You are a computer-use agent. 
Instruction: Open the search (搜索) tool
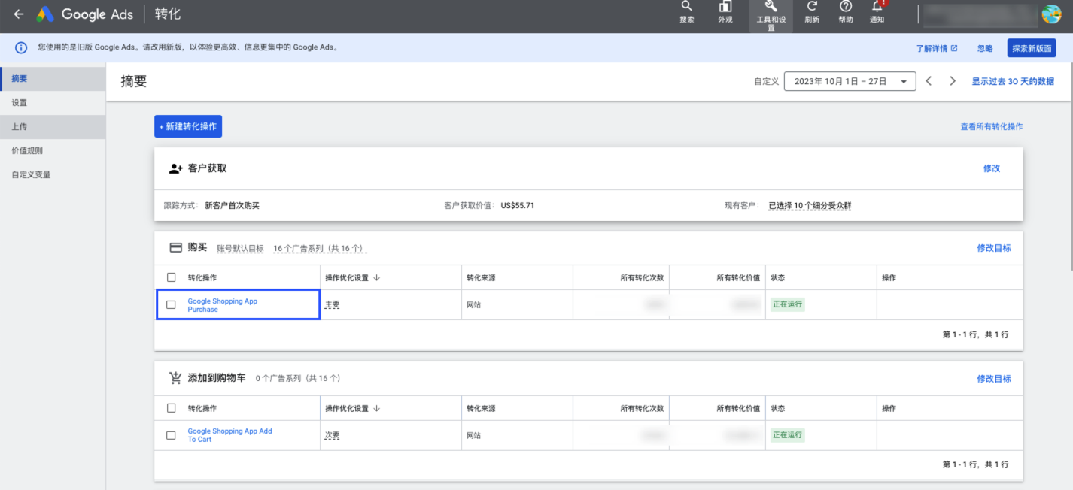pos(686,13)
